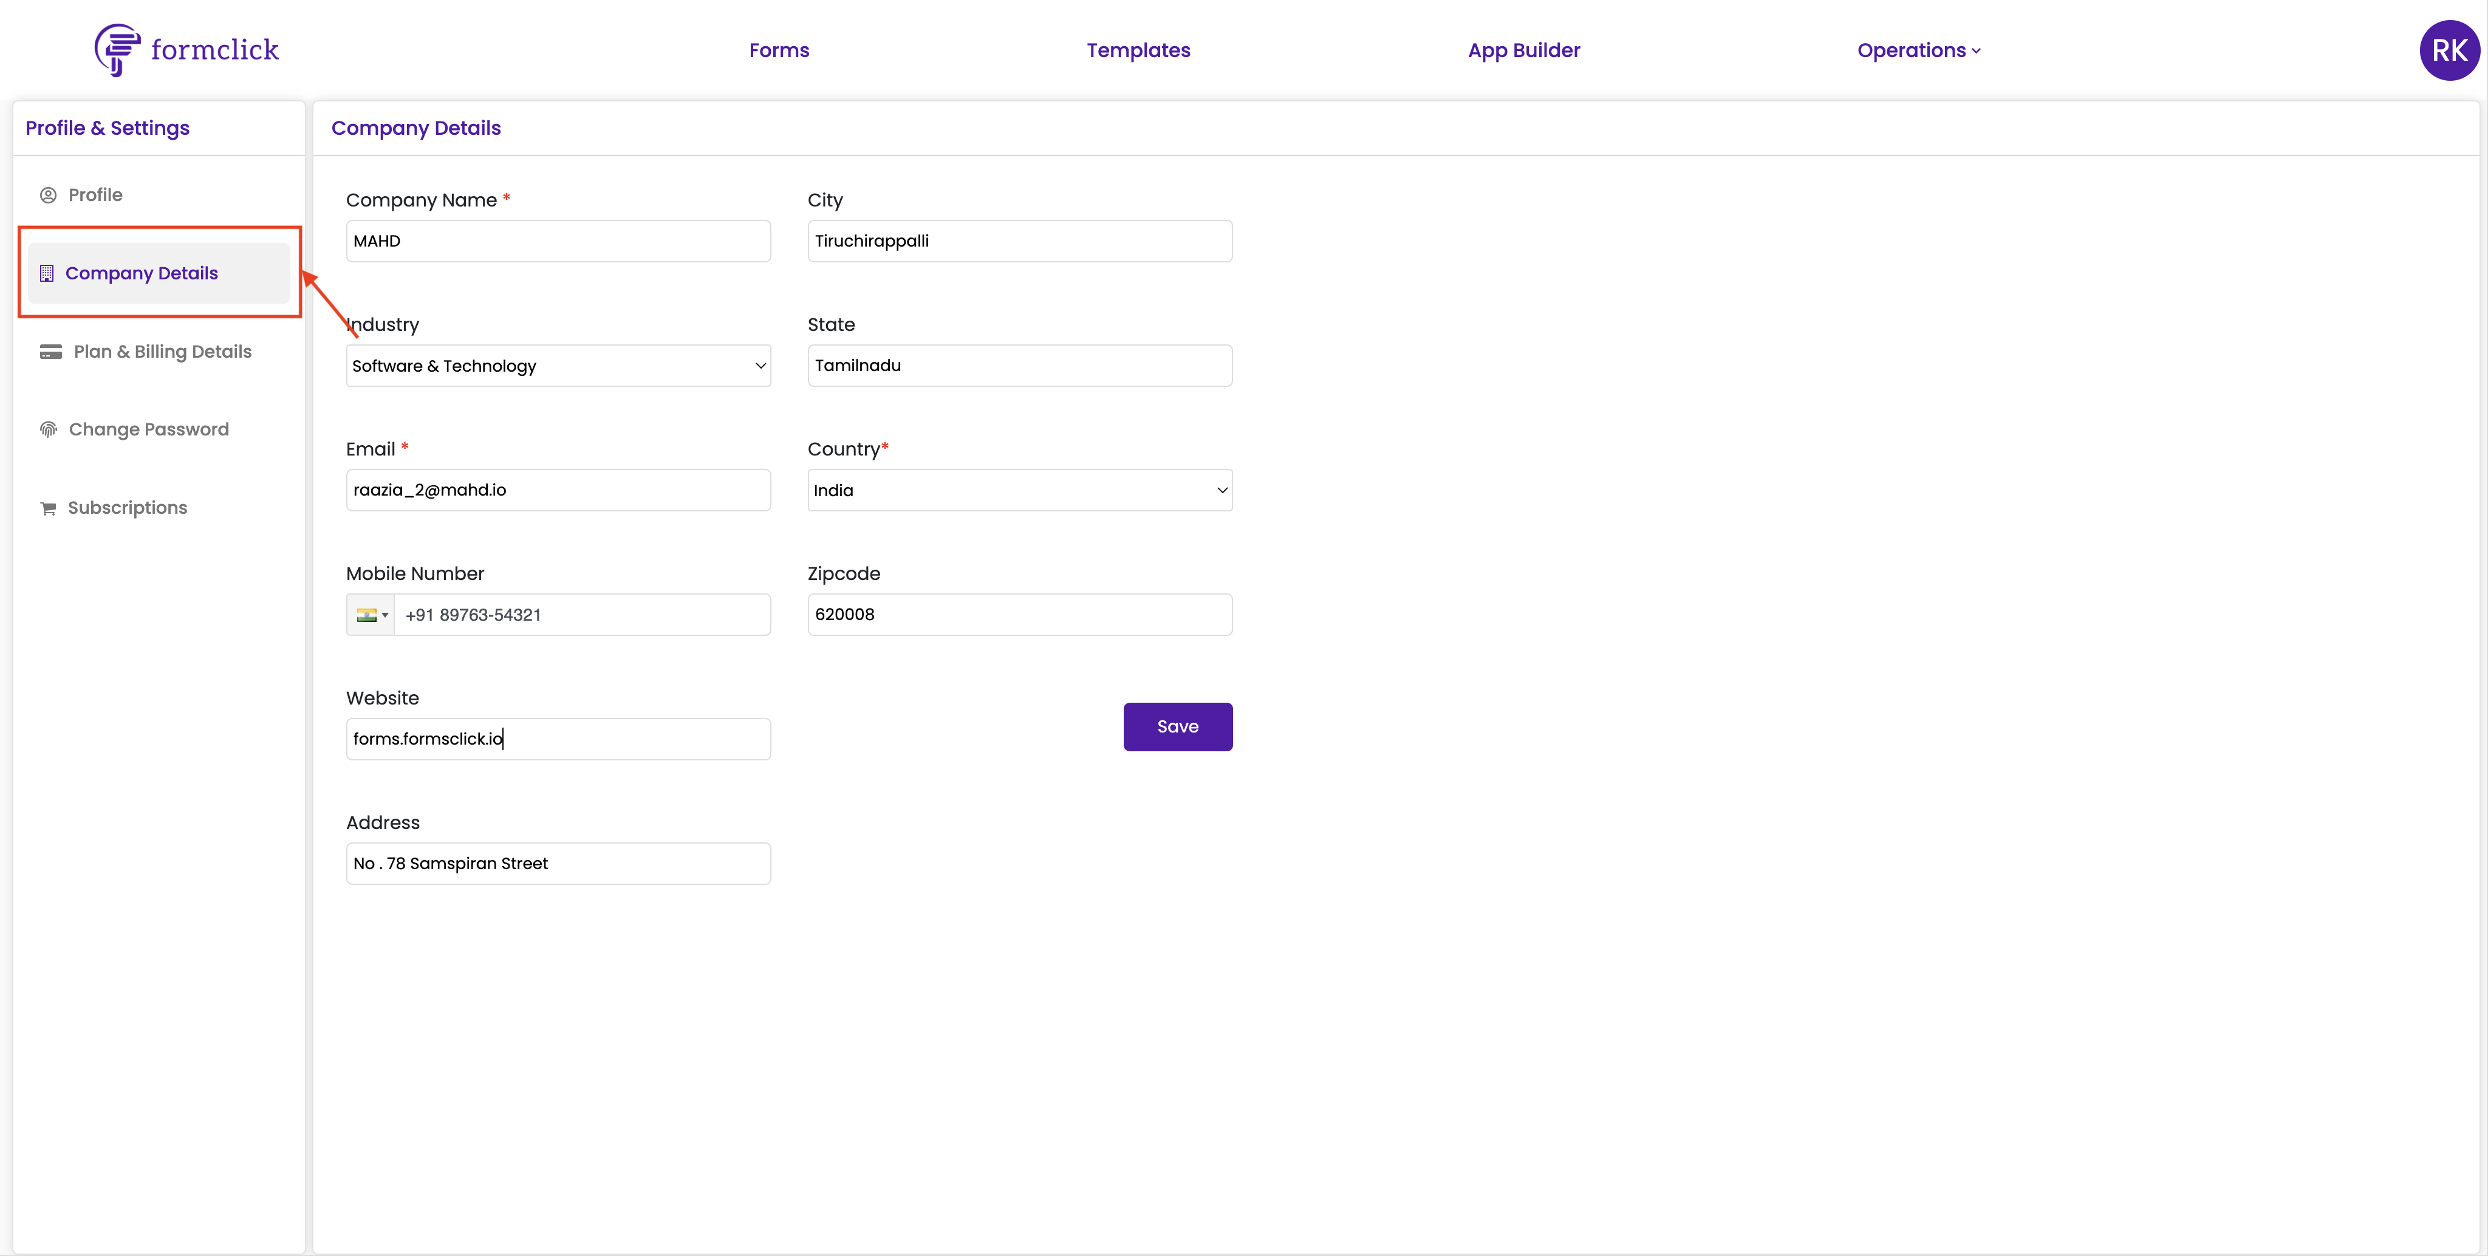Focus the Mobile Number input
Viewport: 2488px width, 1256px height.
tap(583, 615)
